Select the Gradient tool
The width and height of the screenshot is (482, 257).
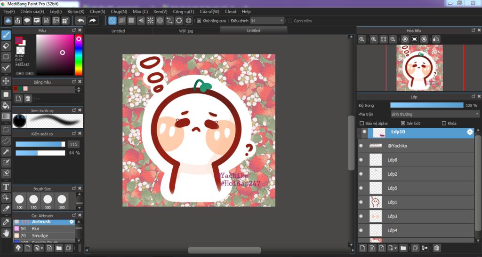tap(6, 117)
